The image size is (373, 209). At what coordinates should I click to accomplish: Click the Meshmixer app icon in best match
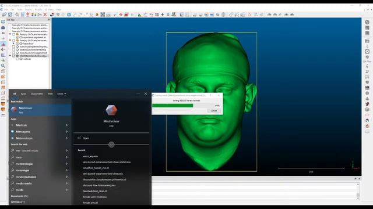pos(14,109)
